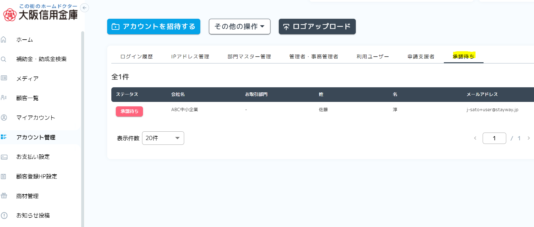Open 顧客登録HP設定 menu item
The height and width of the screenshot is (227, 534).
[36, 176]
